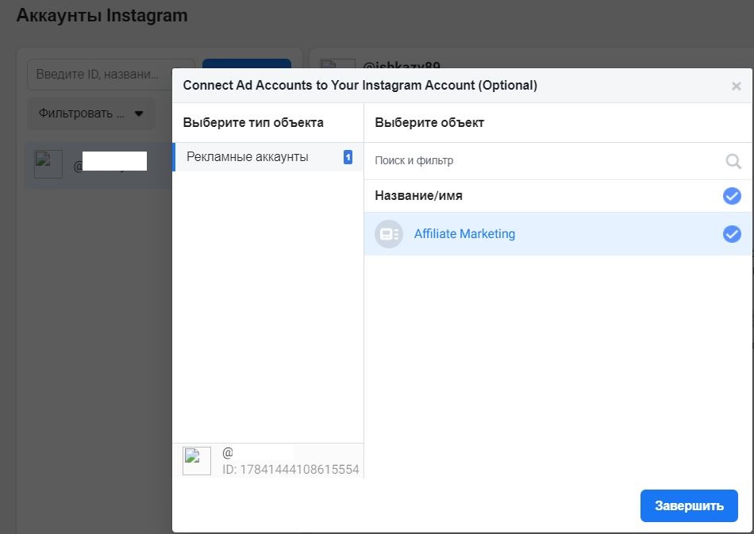This screenshot has height=534, width=754.
Task: Click the Affiliate Marketing ad account icon
Action: [389, 234]
